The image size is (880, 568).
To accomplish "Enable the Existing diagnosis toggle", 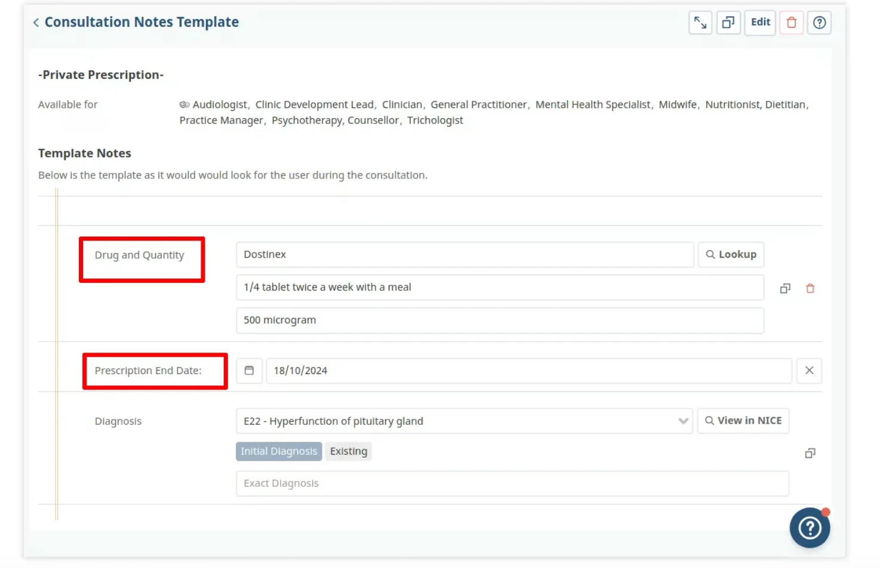I will 349,451.
